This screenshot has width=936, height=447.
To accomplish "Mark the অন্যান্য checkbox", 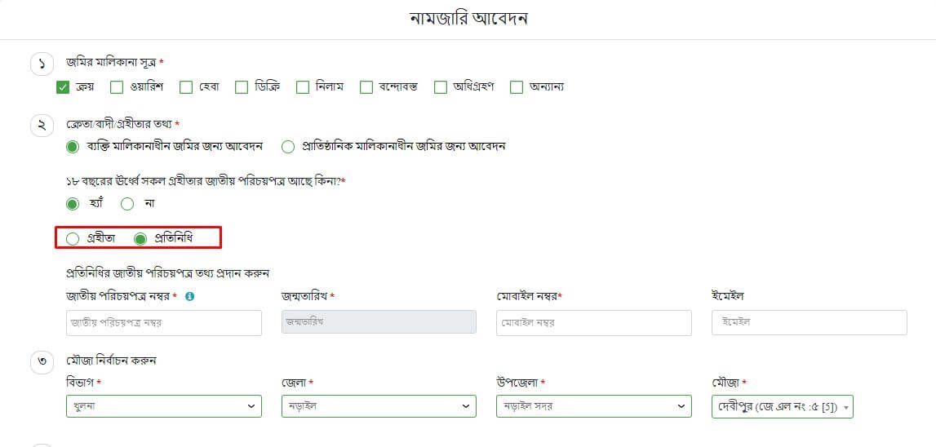I will [x=516, y=87].
